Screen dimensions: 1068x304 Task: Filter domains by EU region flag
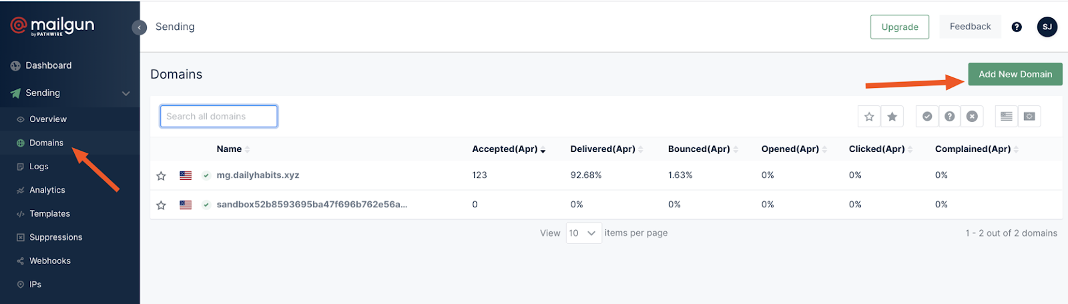click(x=1029, y=117)
